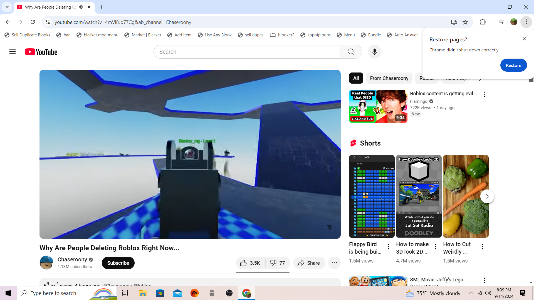Screen dimensions: 534x300
Task: Open the blooket2 bookmarks folder
Action: [x=282, y=35]
